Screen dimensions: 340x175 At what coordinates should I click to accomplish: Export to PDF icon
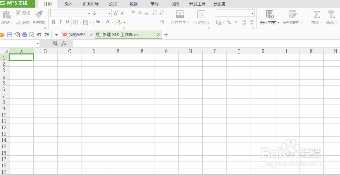[17, 35]
